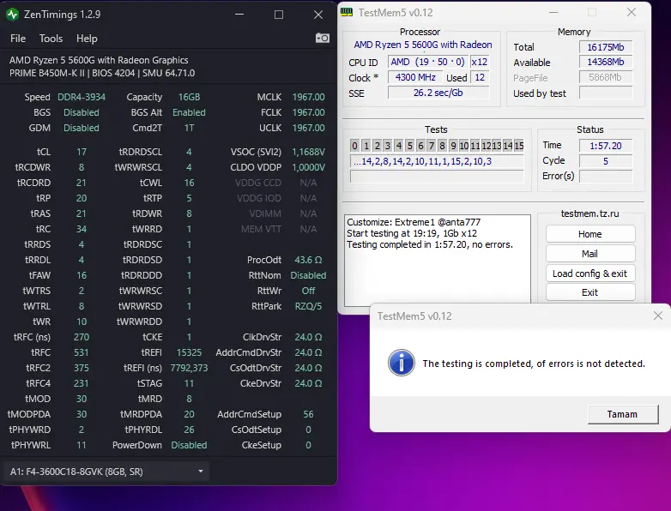The width and height of the screenshot is (671, 511).
Task: Click the Home button in TestMem5
Action: [590, 234]
